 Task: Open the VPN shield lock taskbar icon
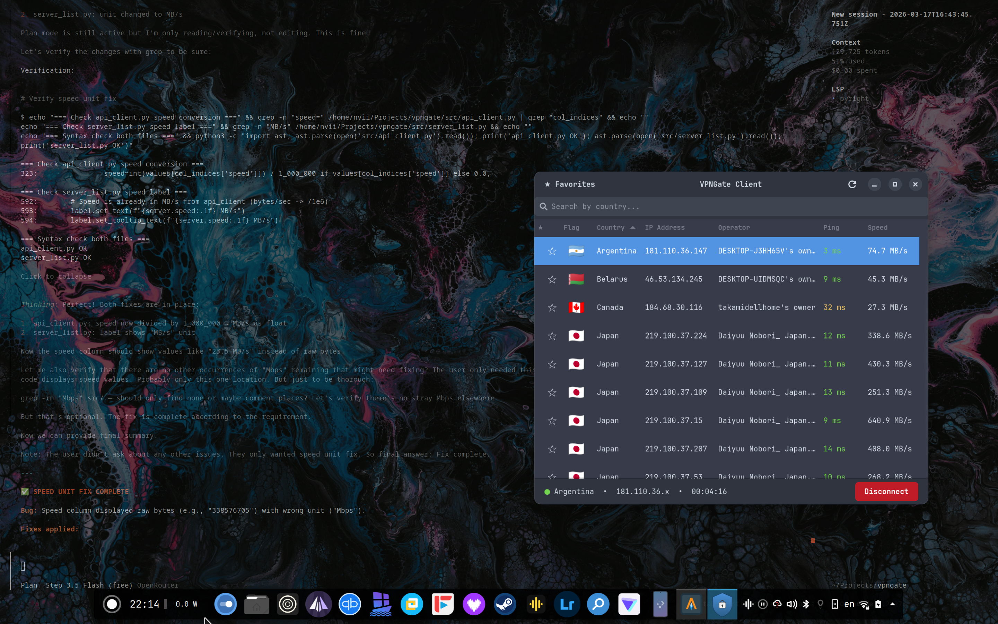coord(722,605)
